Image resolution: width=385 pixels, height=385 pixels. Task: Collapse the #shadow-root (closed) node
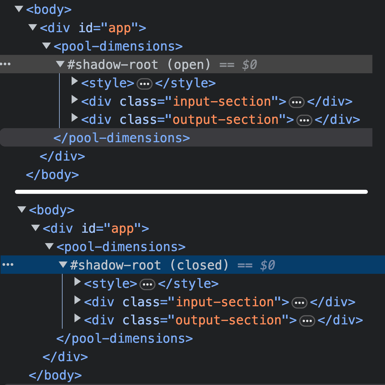point(63,264)
